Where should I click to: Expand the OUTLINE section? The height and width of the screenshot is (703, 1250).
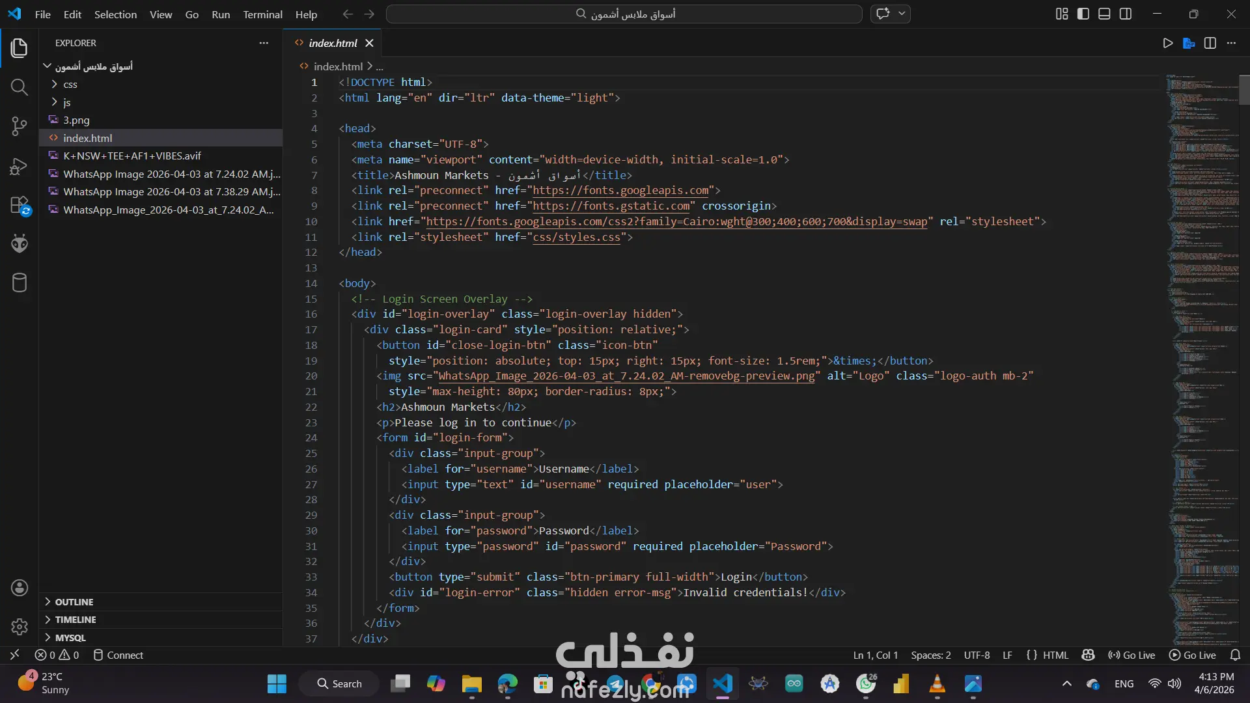74,602
